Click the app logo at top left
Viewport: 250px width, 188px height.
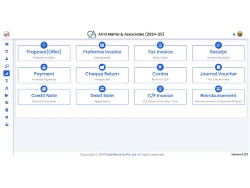(x=6, y=34)
